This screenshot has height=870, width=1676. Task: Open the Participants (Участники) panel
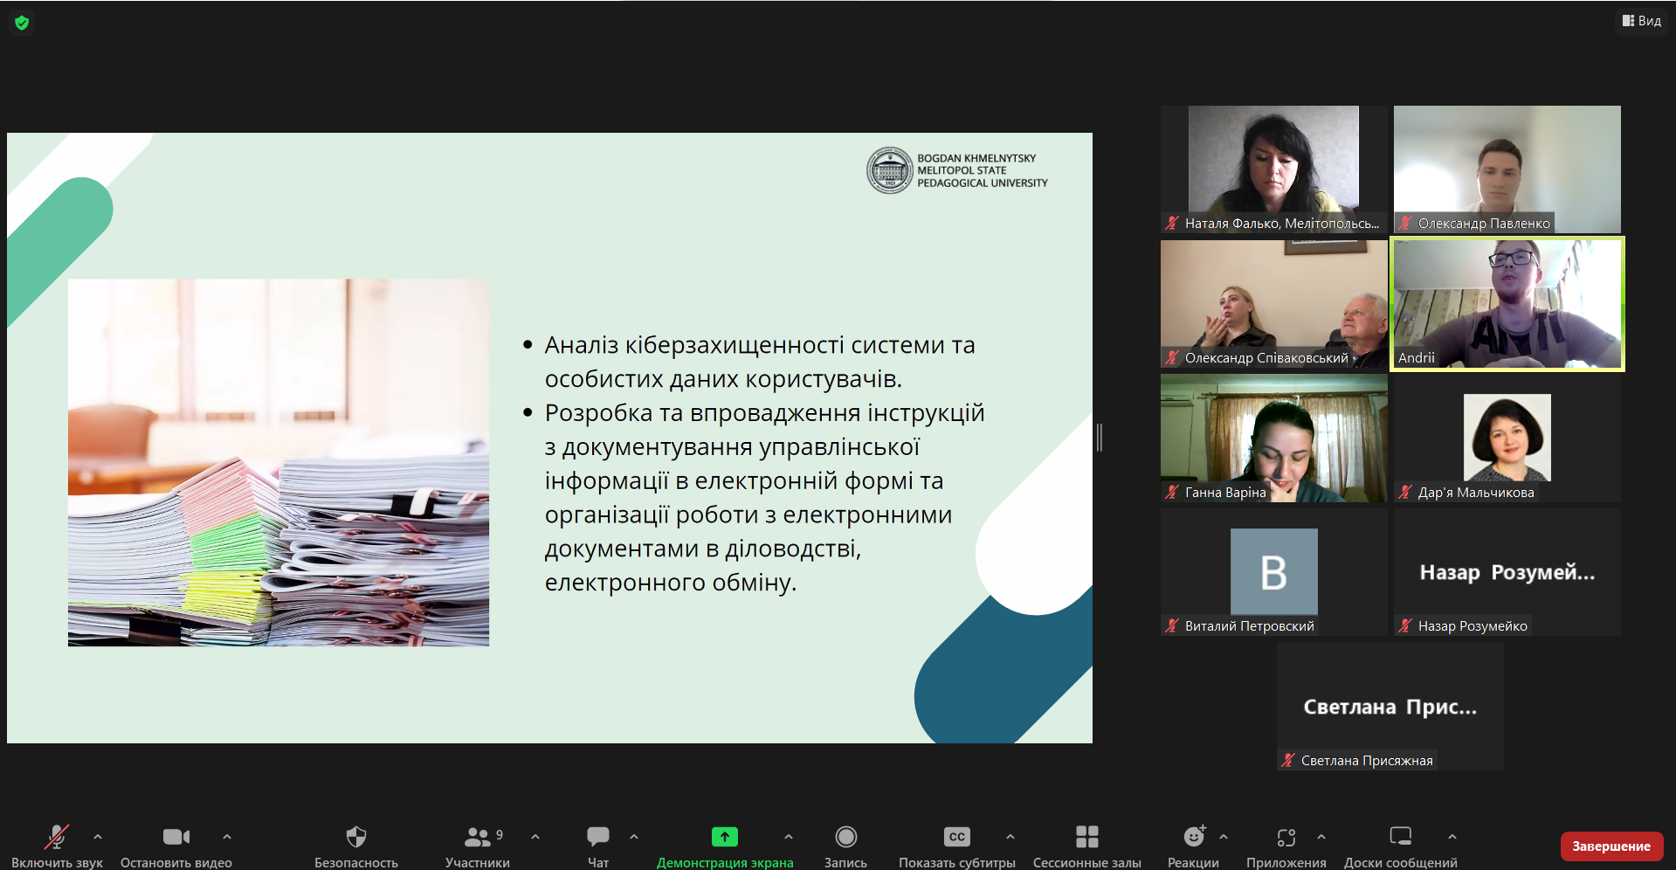point(477,837)
